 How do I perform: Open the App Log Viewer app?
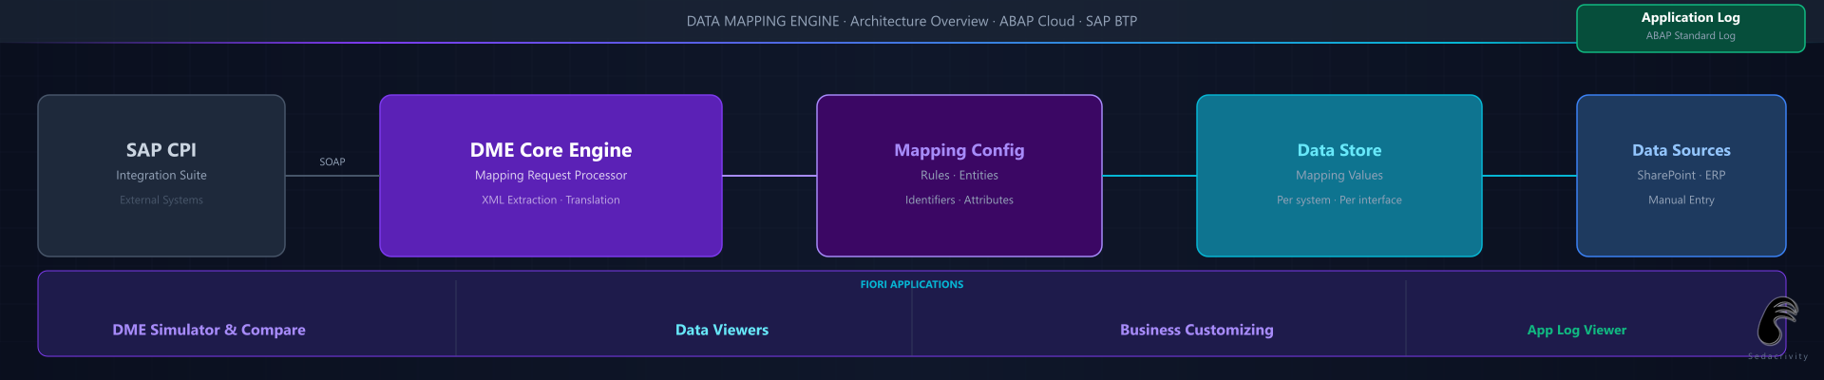[1577, 330]
